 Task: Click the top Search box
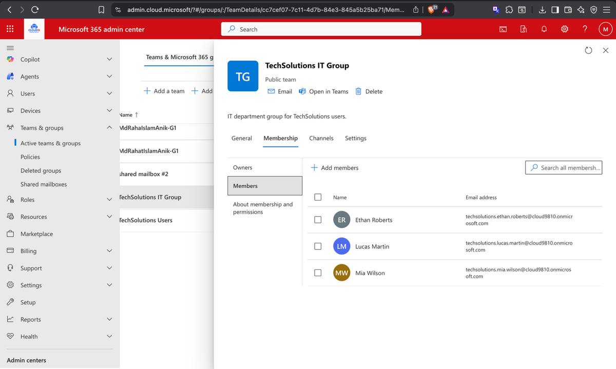321,29
